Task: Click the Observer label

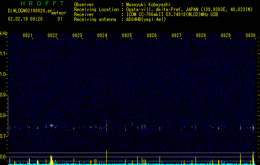Action: pyautogui.click(x=84, y=5)
